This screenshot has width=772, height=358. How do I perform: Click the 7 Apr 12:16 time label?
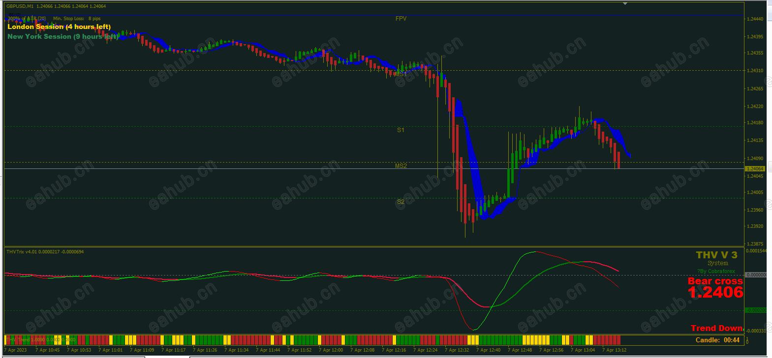point(394,350)
